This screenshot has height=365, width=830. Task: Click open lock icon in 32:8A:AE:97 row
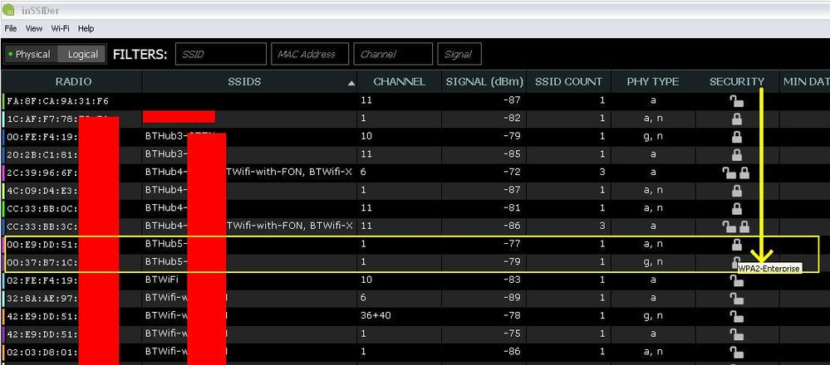736,299
